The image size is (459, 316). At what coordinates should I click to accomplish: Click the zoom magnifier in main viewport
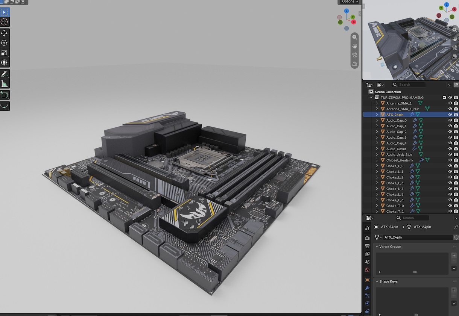[355, 37]
